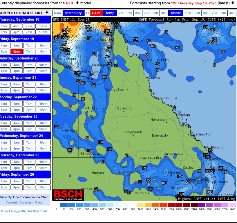Select the 950 shear level tab
This screenshot has width=237, height=223.
click(197, 13)
